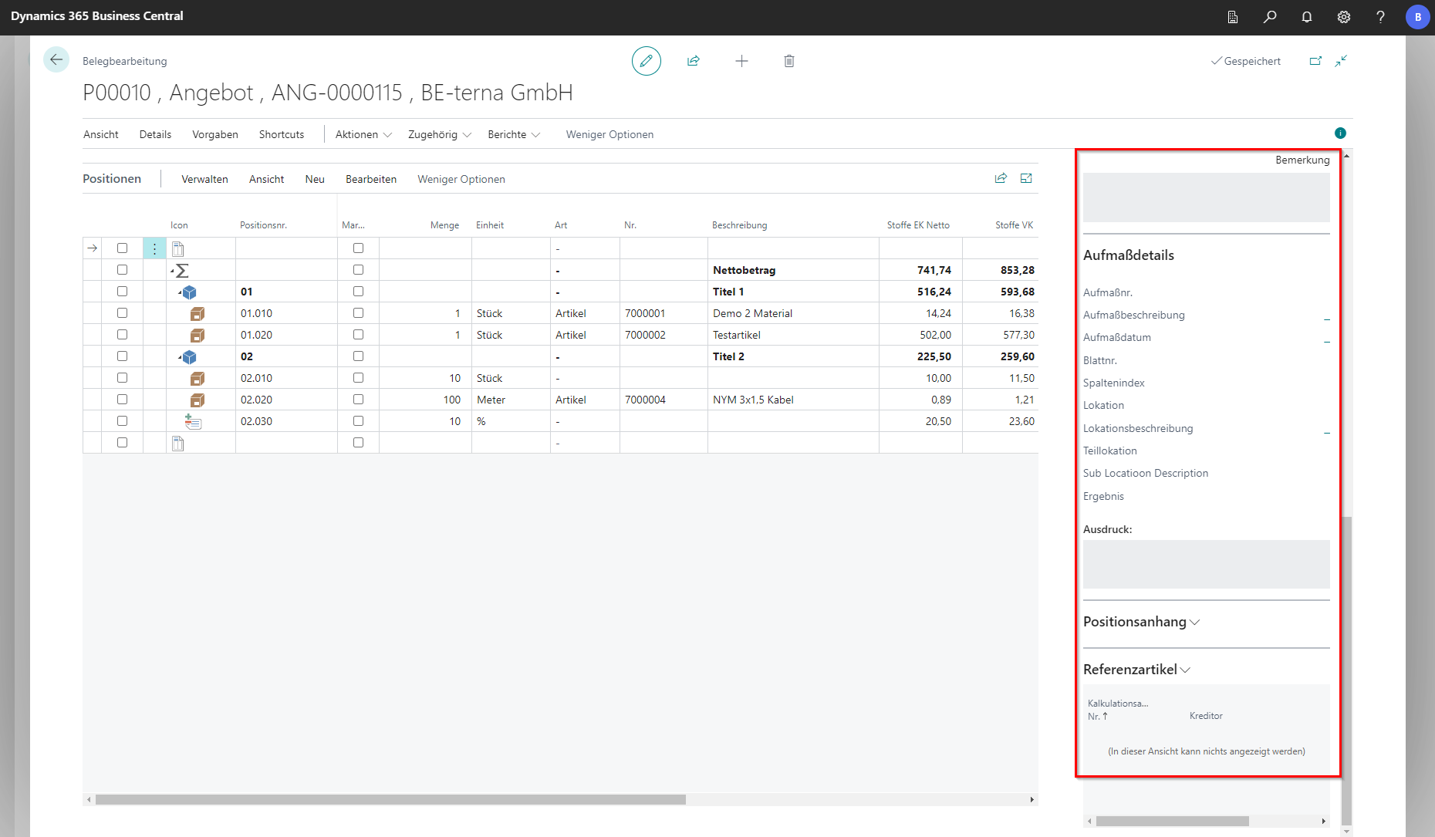
Task: Click the share icon in the header
Action: coord(693,61)
